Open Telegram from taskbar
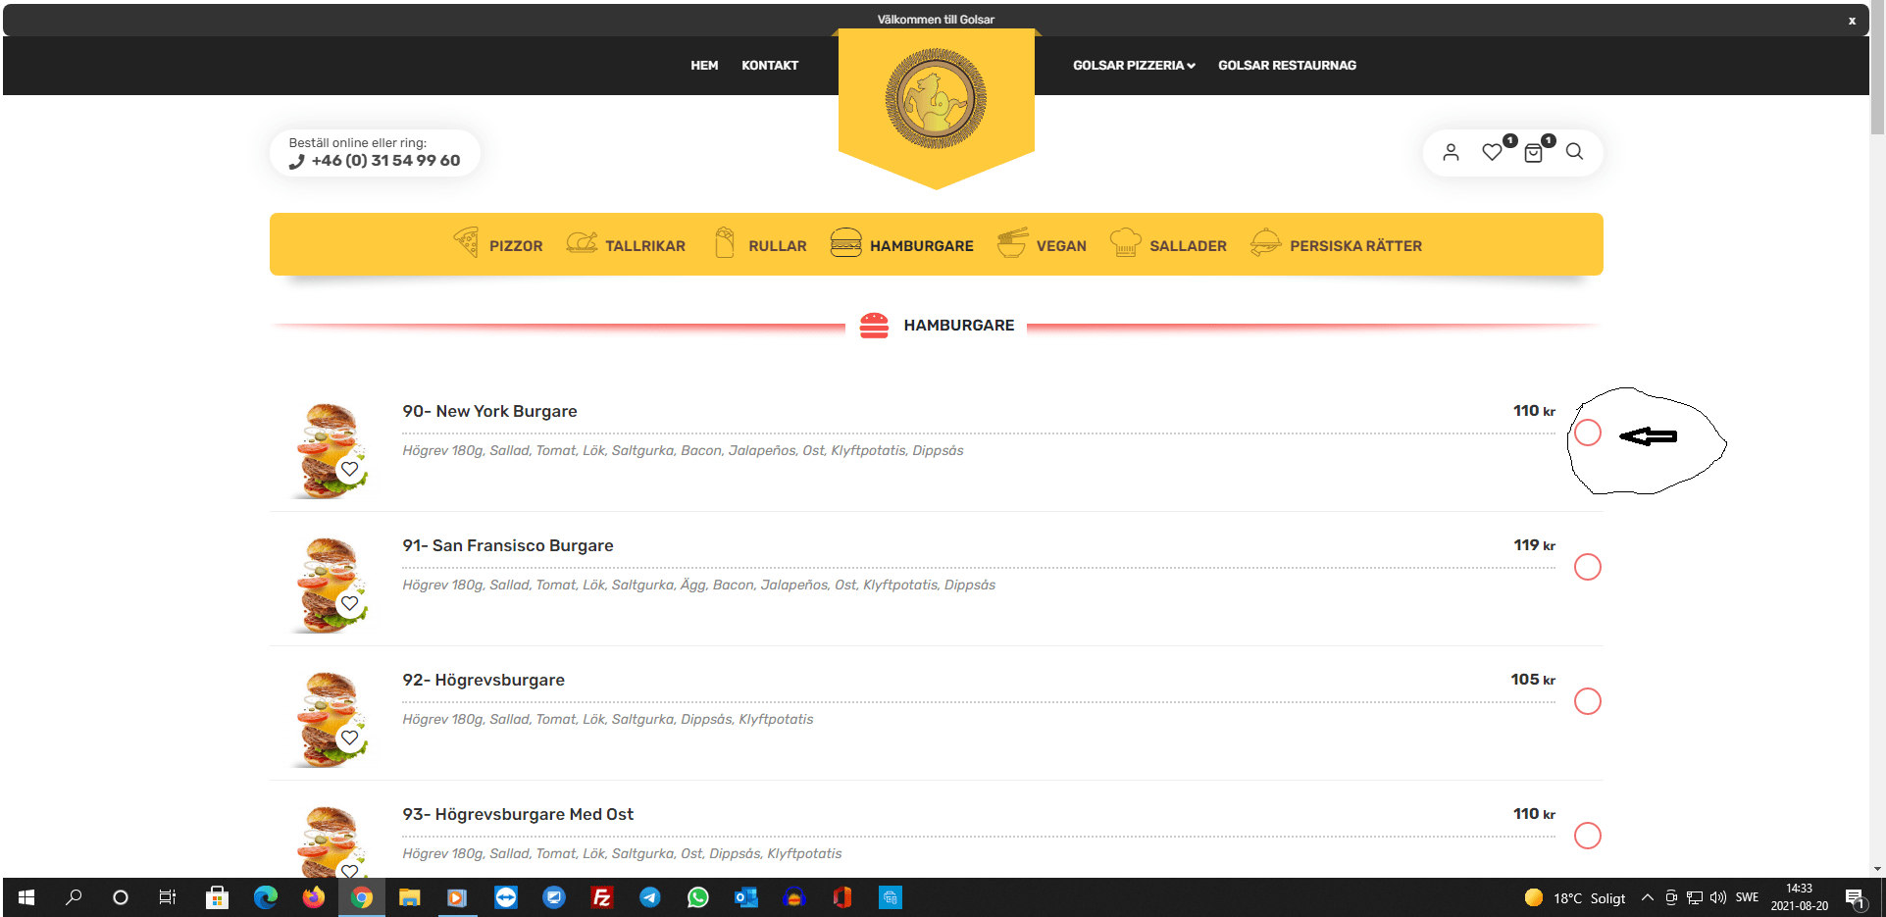The image size is (1886, 917). (x=649, y=897)
